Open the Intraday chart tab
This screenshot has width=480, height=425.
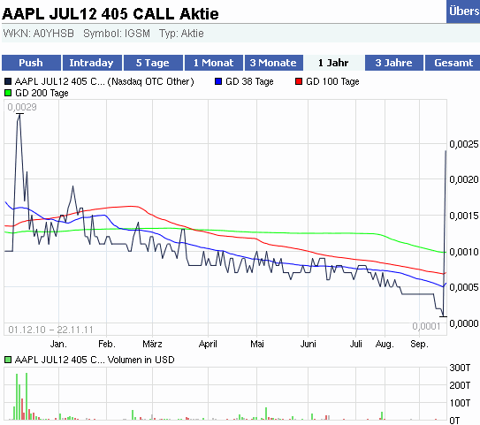[92, 63]
